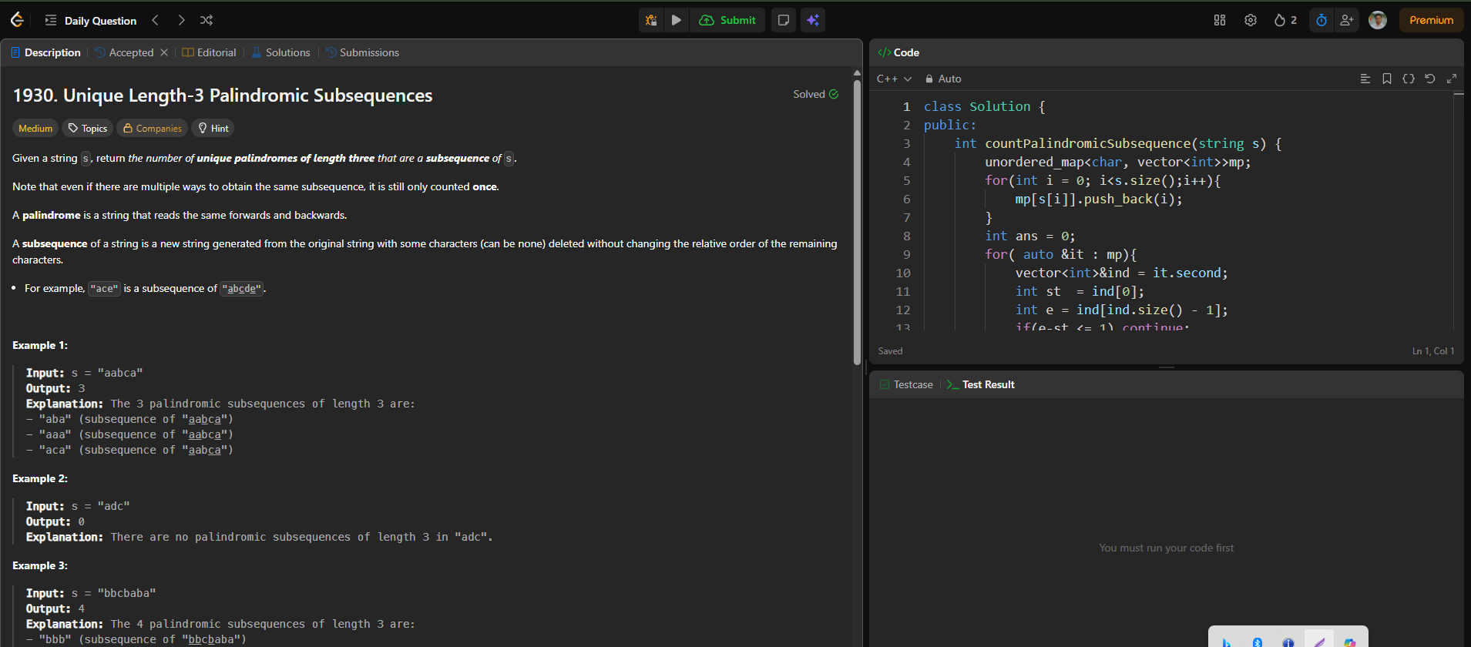Image resolution: width=1471 pixels, height=647 pixels.
Task: Launch the AI sparkle assistant
Action: coord(813,20)
